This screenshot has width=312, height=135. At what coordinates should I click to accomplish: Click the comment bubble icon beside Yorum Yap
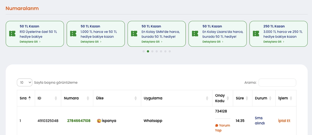tap(217, 126)
